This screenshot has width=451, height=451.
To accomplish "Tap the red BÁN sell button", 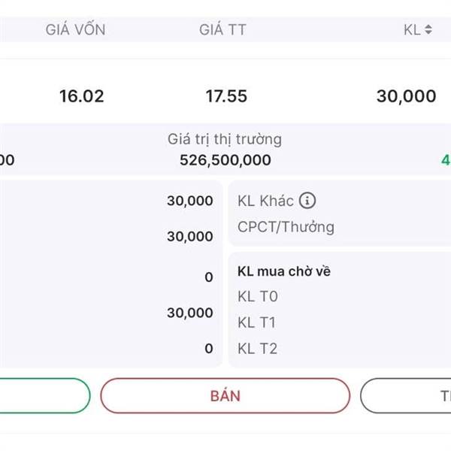I will point(225,396).
